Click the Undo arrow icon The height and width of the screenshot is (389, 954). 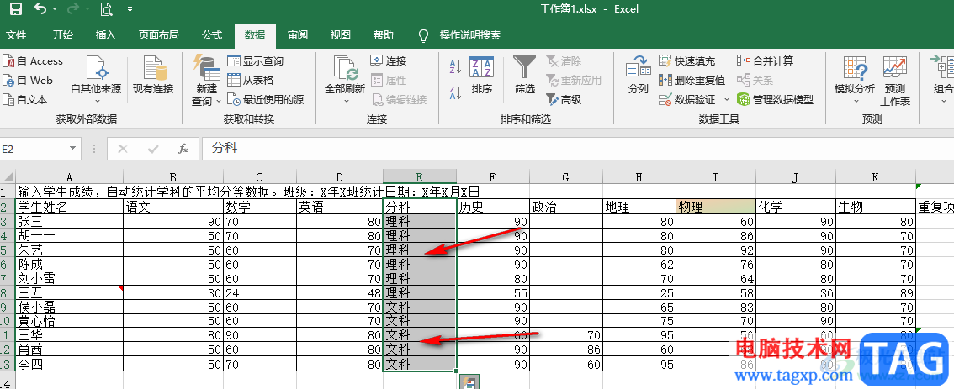click(x=40, y=9)
